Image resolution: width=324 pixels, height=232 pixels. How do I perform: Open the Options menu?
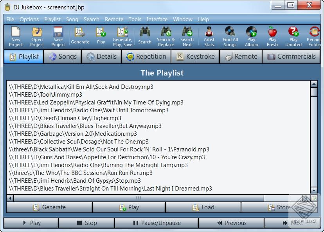[x=29, y=19]
